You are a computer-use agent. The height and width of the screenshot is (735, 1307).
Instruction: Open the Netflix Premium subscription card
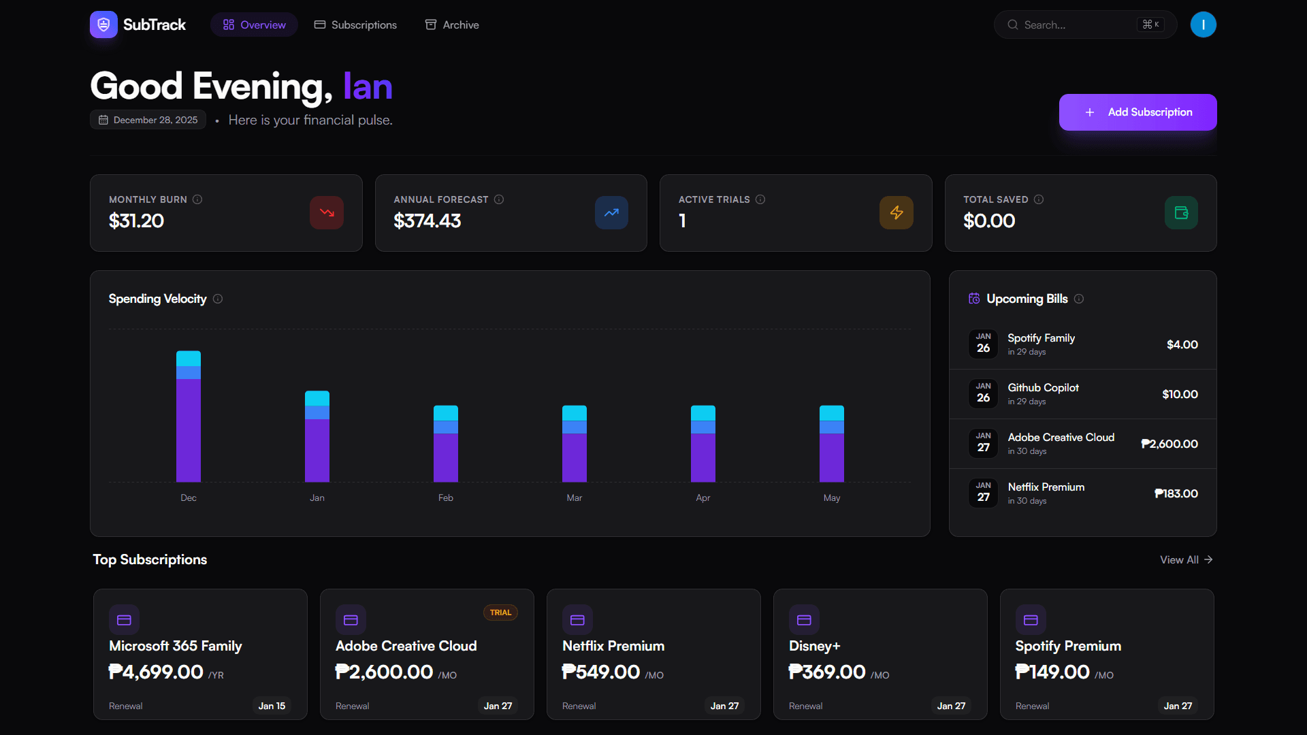(x=653, y=654)
